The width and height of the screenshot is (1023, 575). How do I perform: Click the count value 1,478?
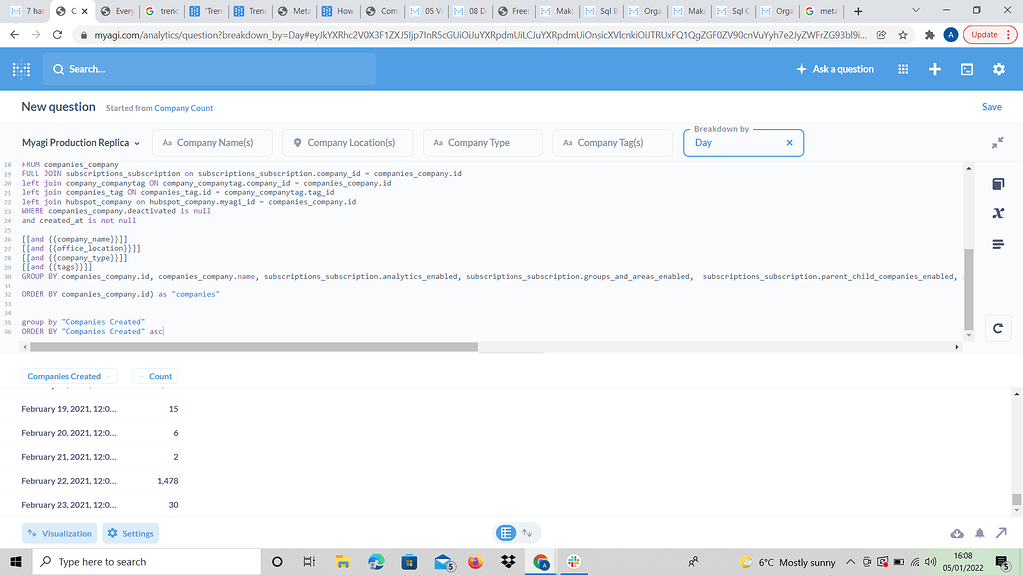168,481
